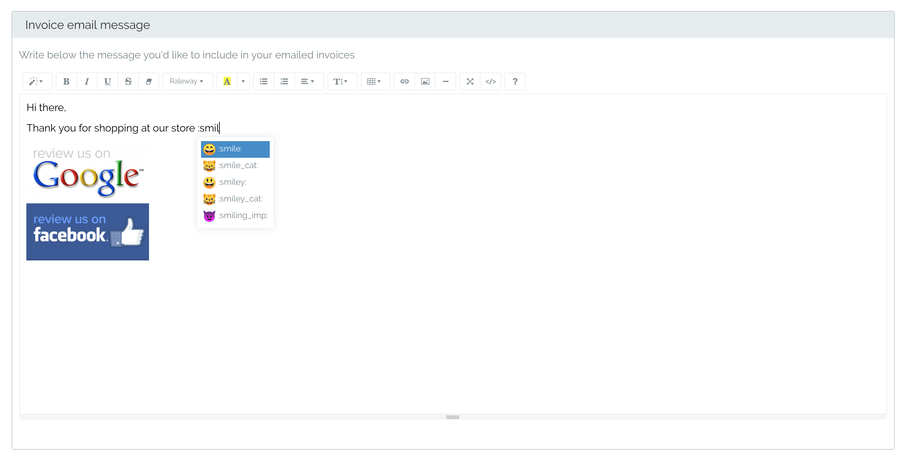The height and width of the screenshot is (458, 905).
Task: Click the review us on Google image
Action: 88,172
